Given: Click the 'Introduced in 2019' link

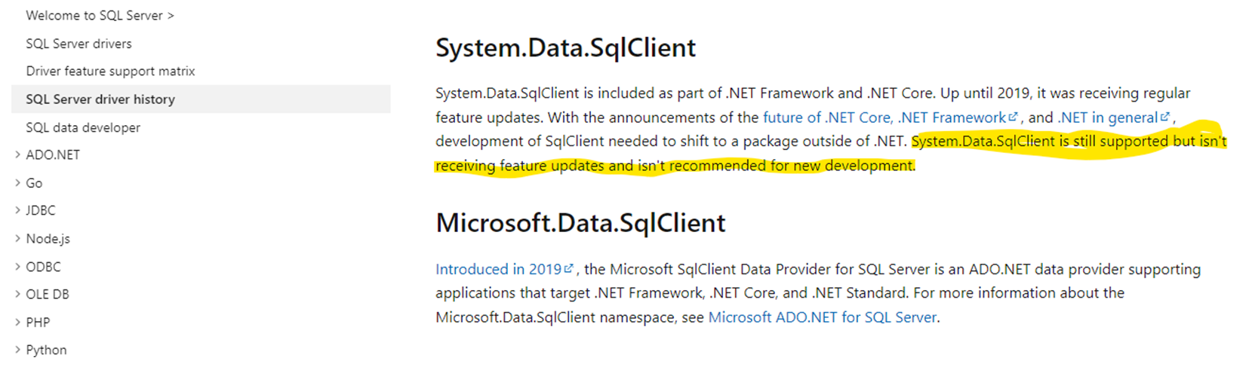Looking at the screenshot, I should [x=498, y=269].
